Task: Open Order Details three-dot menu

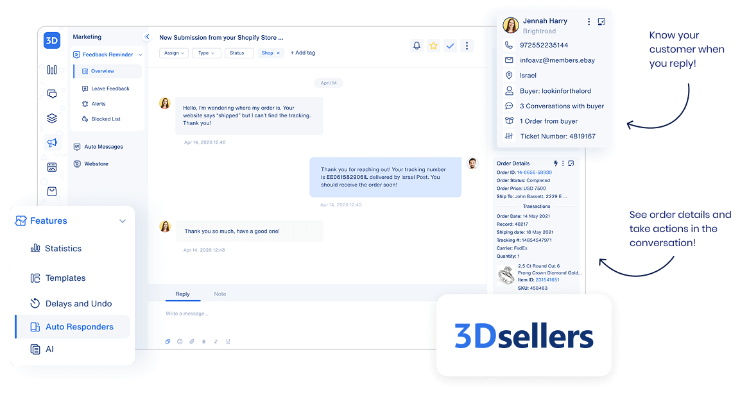Action: pyautogui.click(x=563, y=163)
